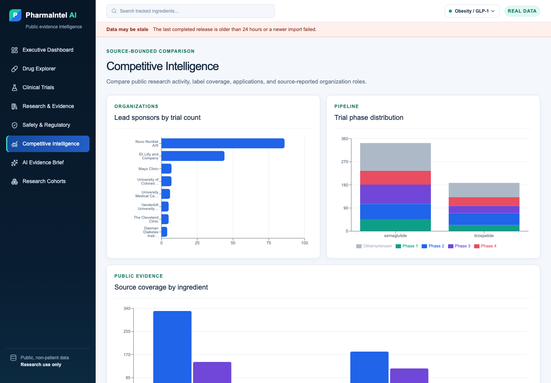Click 'University Medical Ce…' axis label
551x383 pixels.
(147, 194)
